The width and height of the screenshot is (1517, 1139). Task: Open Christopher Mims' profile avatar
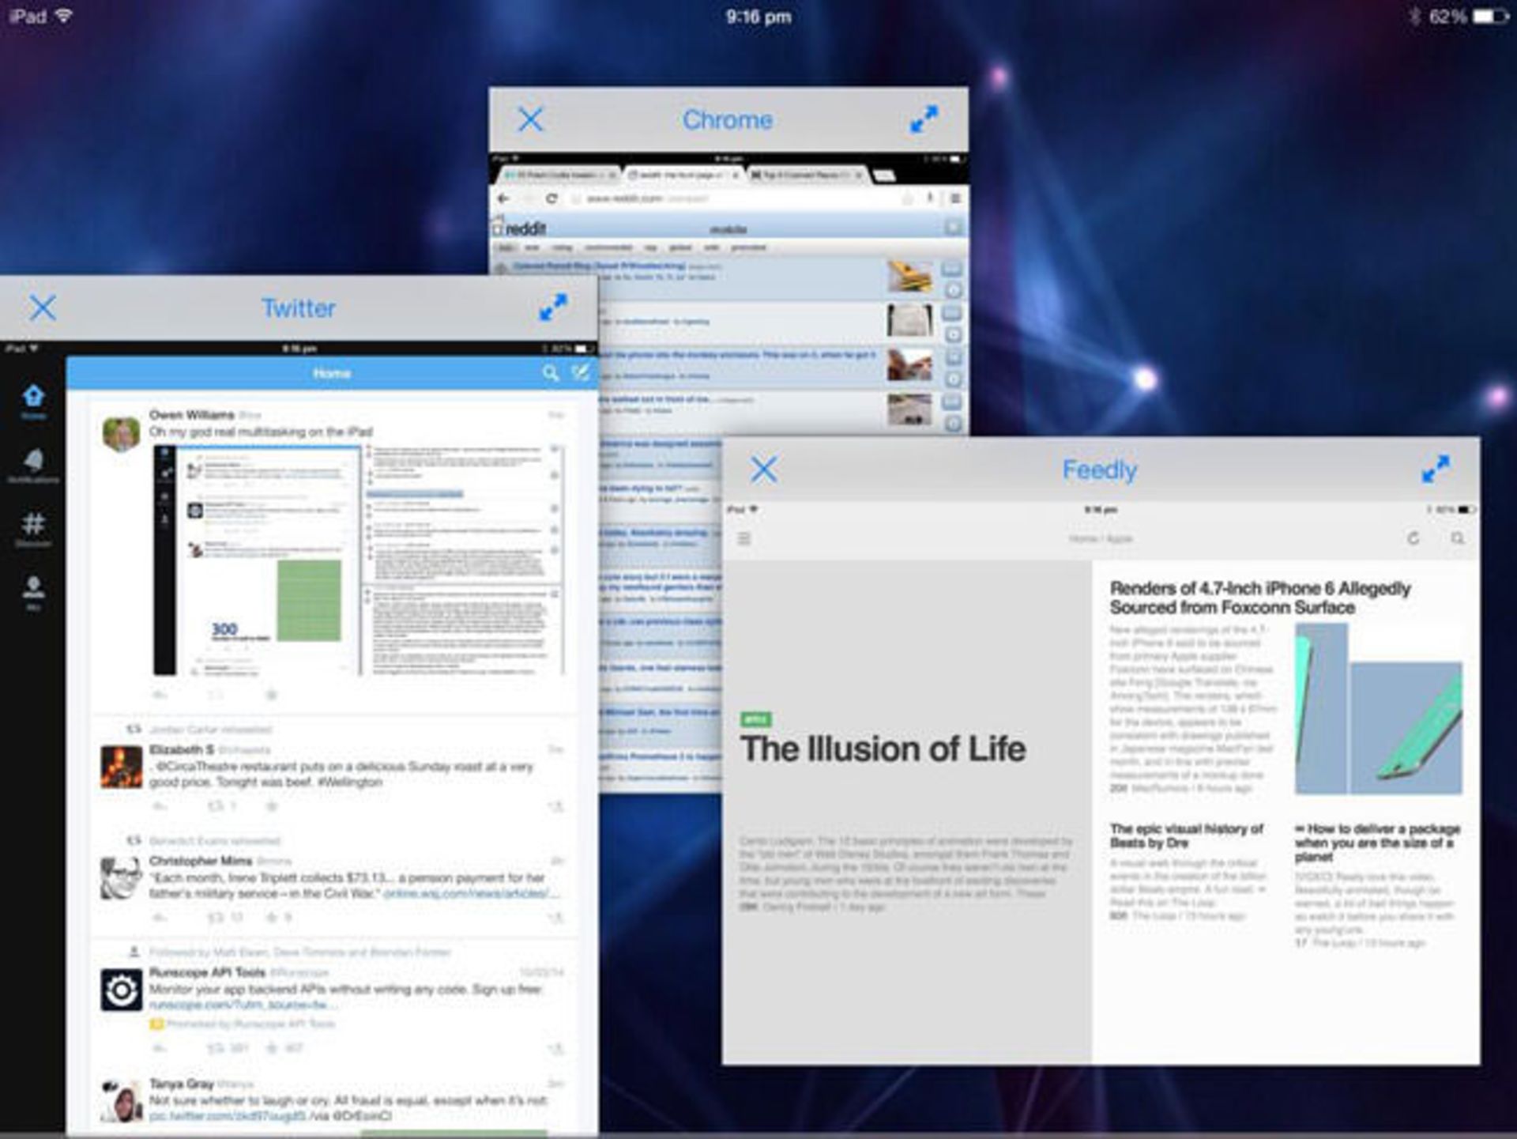(121, 878)
